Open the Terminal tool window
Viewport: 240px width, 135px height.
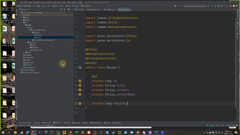[x=57, y=123]
